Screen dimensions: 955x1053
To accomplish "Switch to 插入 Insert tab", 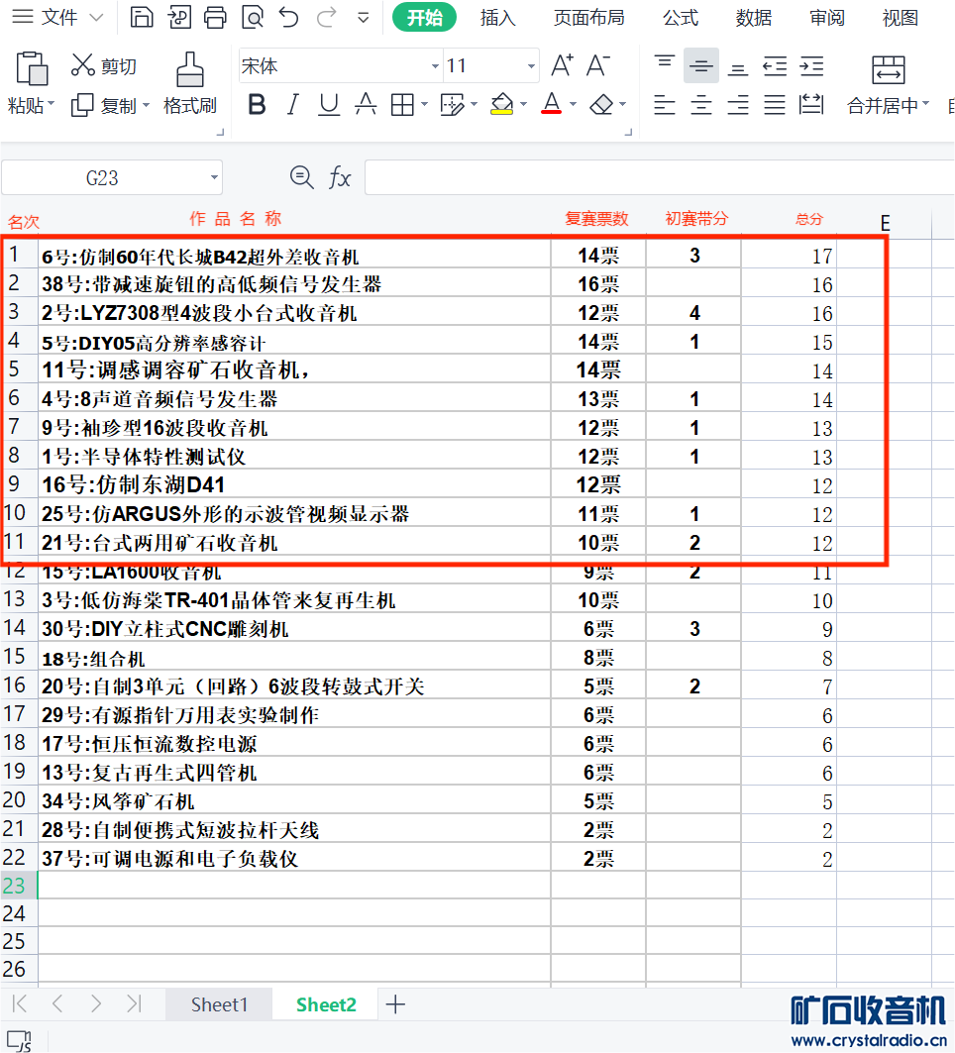I will (x=497, y=18).
